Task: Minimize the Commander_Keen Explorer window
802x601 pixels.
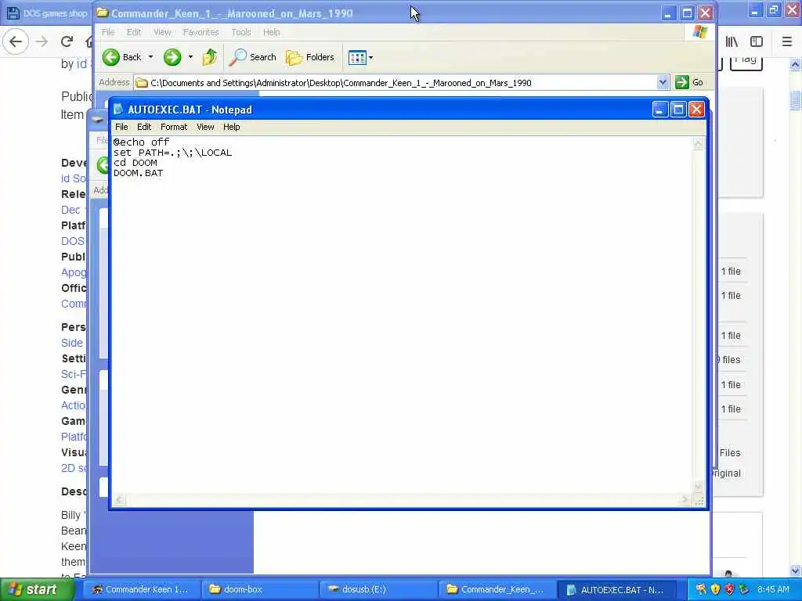Action: tap(668, 13)
